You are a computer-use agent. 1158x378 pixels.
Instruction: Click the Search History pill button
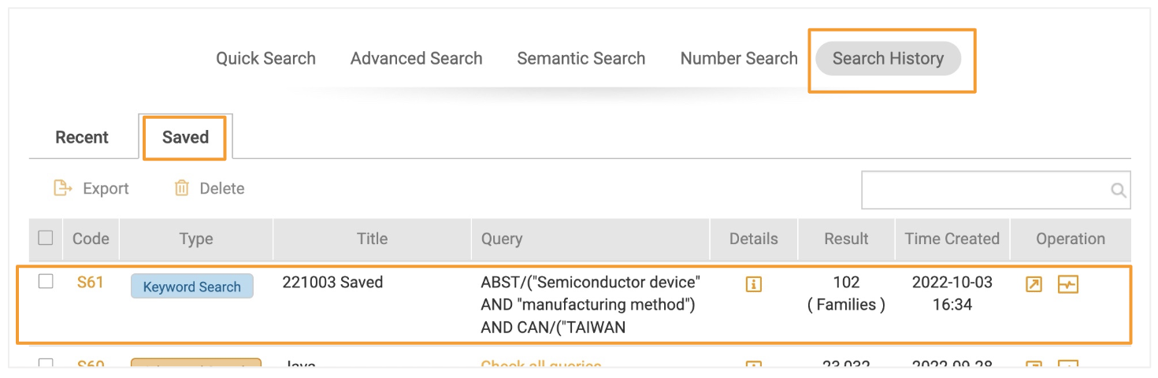[888, 58]
